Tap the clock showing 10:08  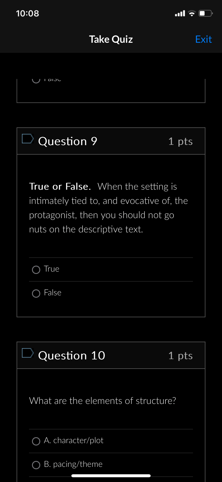click(27, 13)
